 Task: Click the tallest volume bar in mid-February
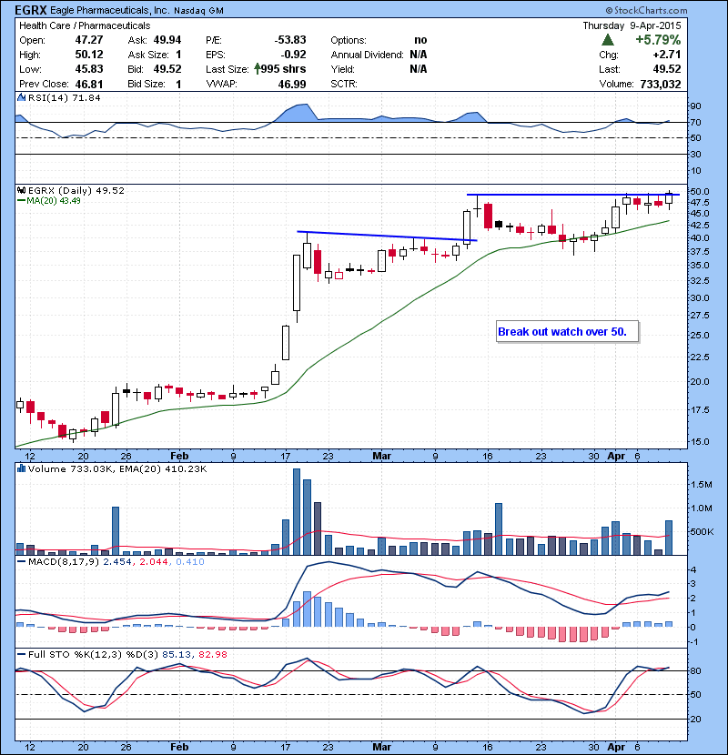[x=297, y=511]
